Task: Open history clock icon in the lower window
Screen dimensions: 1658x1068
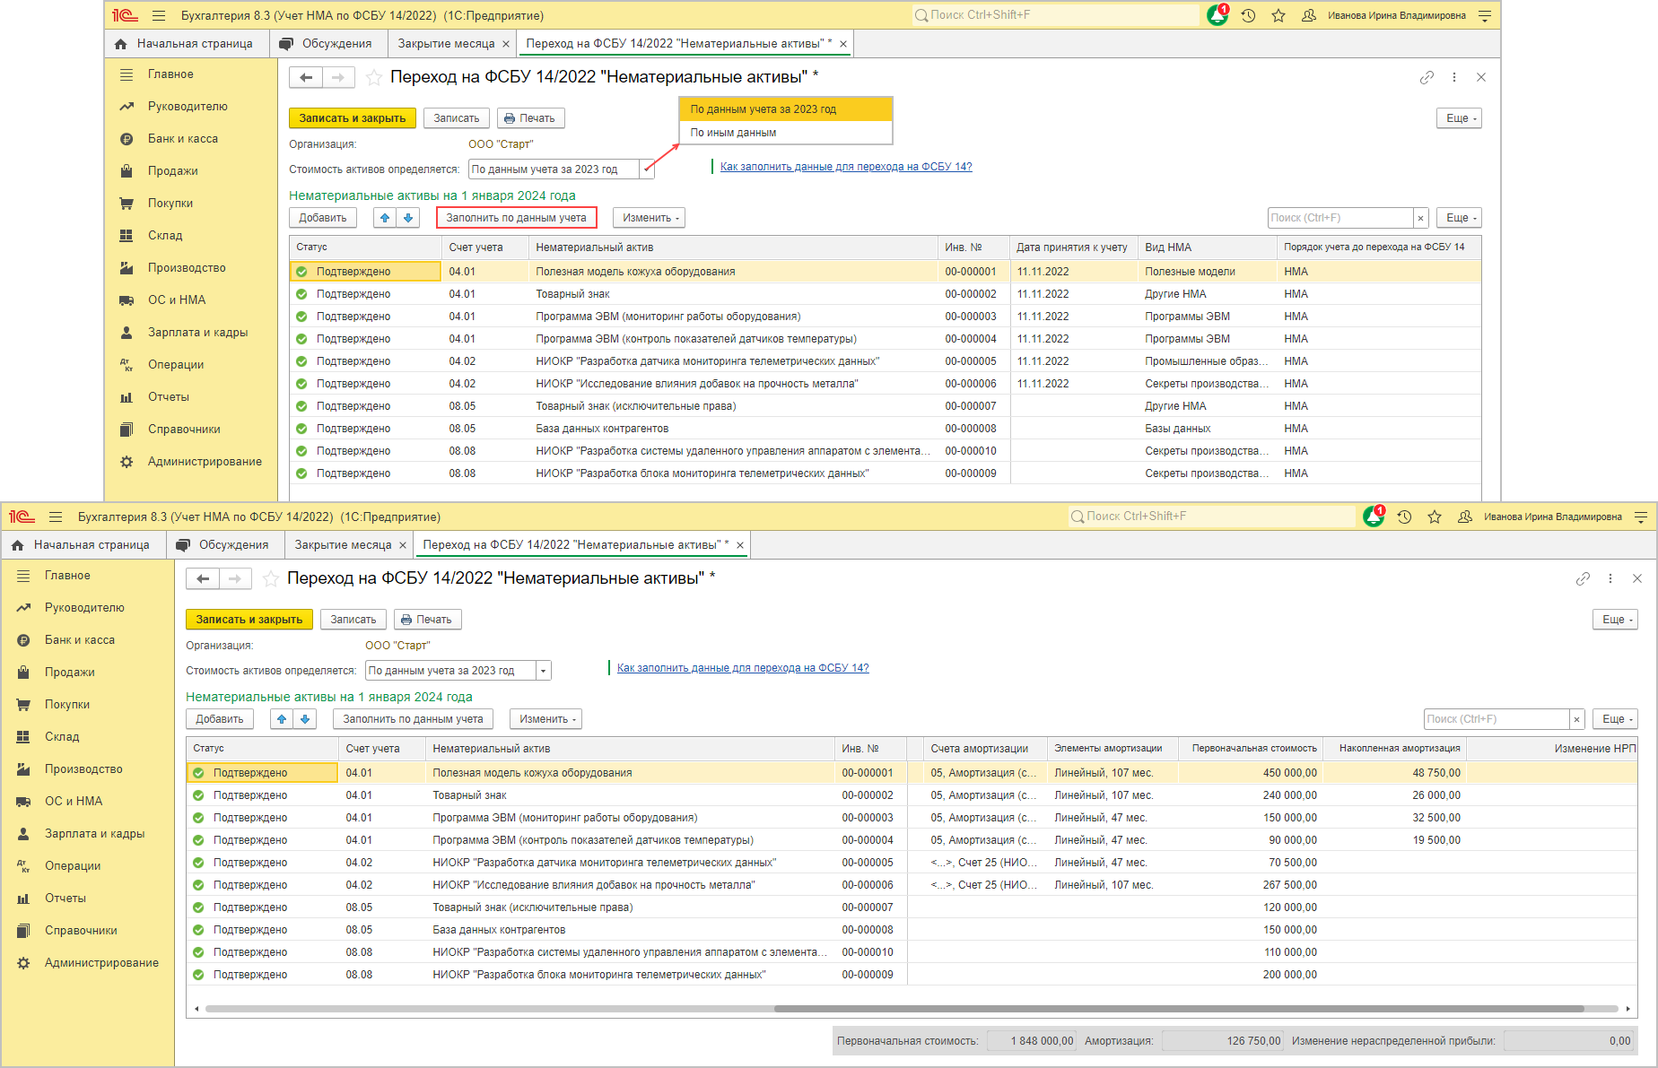Action: pyautogui.click(x=1404, y=517)
